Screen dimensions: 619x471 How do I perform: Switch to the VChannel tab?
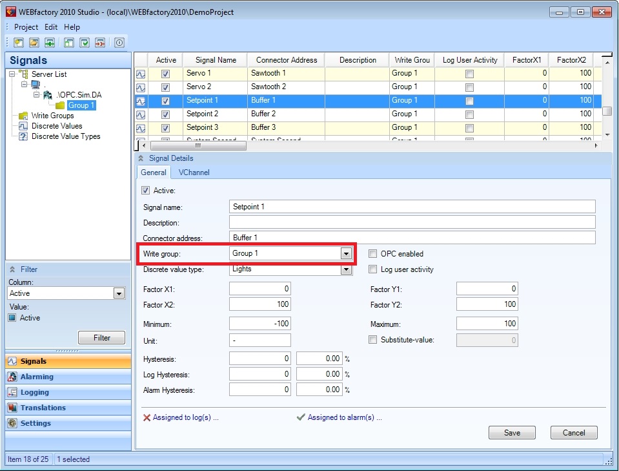click(x=194, y=173)
